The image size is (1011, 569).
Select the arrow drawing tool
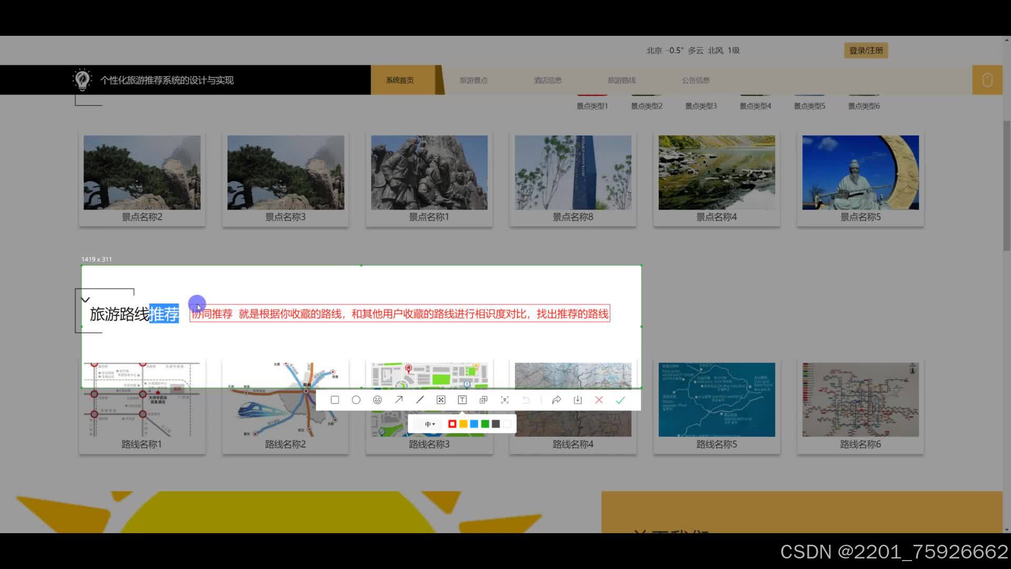[x=399, y=400]
